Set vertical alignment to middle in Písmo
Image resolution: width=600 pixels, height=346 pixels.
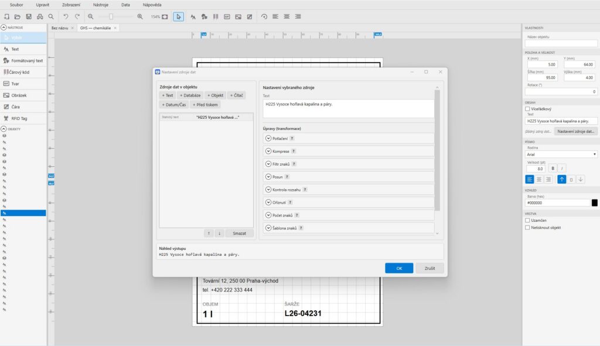coord(571,179)
